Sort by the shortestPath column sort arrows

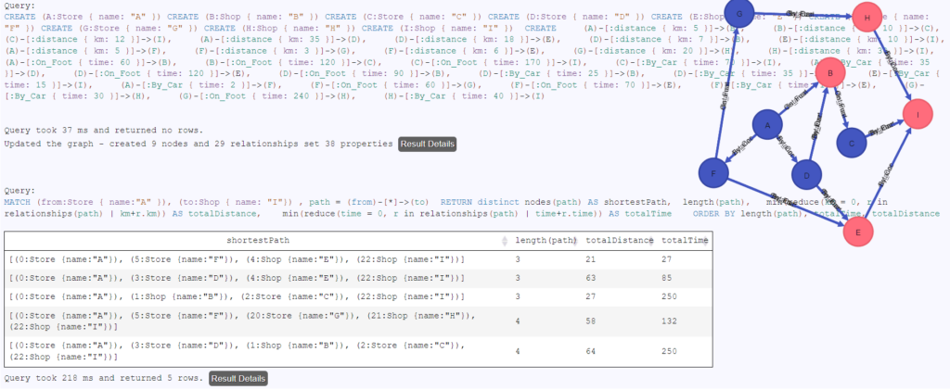click(x=505, y=241)
